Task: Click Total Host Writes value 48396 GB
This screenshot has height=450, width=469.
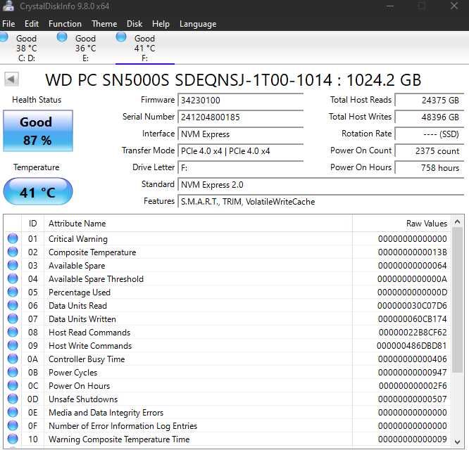Action: (429, 117)
